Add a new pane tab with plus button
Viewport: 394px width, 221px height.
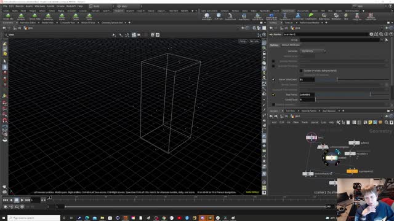(x=129, y=23)
